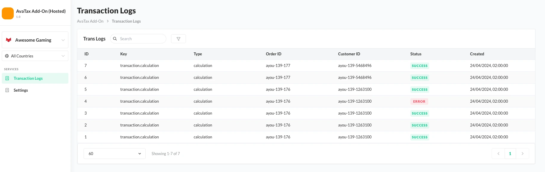This screenshot has height=172, width=545.
Task: Go to the previous page arrow
Action: click(x=498, y=154)
